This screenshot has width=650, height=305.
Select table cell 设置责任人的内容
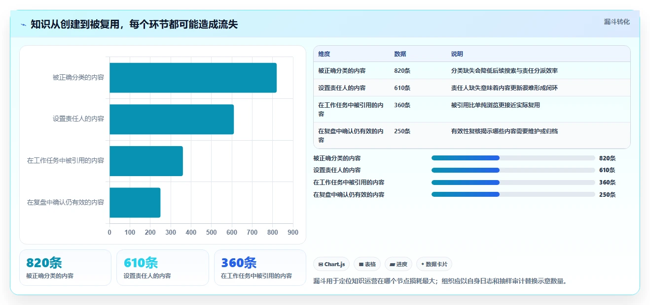point(342,88)
